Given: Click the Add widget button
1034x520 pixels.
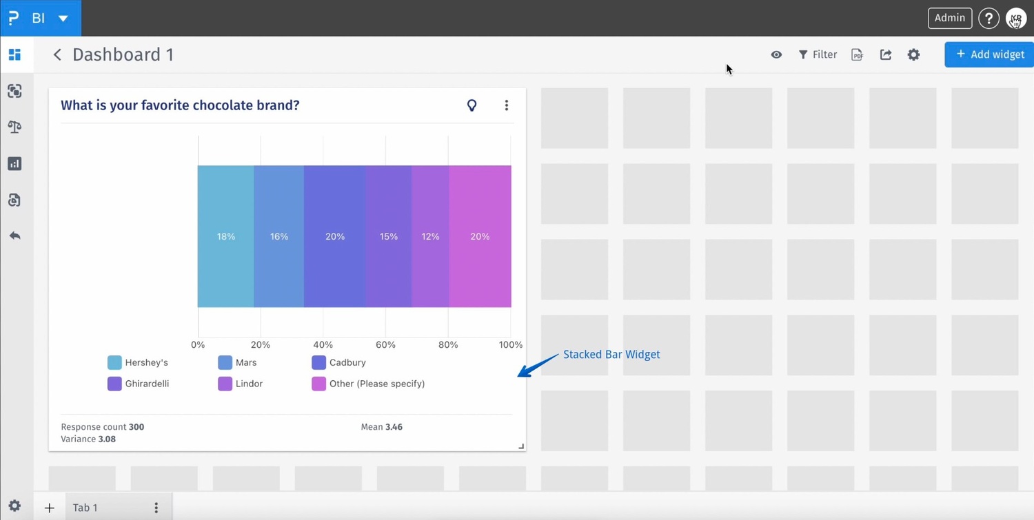Looking at the screenshot, I should click(989, 54).
